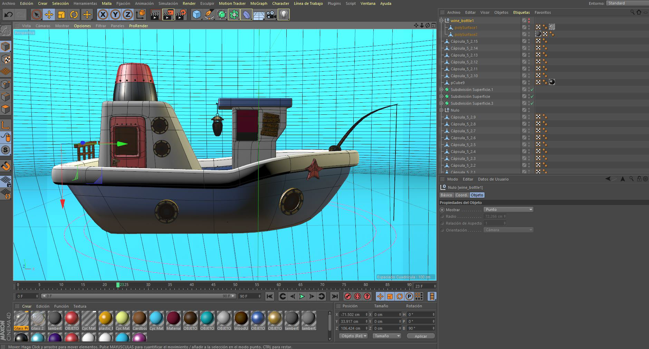Open the MoGraph menu
This screenshot has height=349, width=649.
259,3
